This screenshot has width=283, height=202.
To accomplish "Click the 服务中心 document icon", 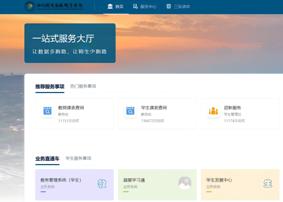I will pyautogui.click(x=135, y=6).
